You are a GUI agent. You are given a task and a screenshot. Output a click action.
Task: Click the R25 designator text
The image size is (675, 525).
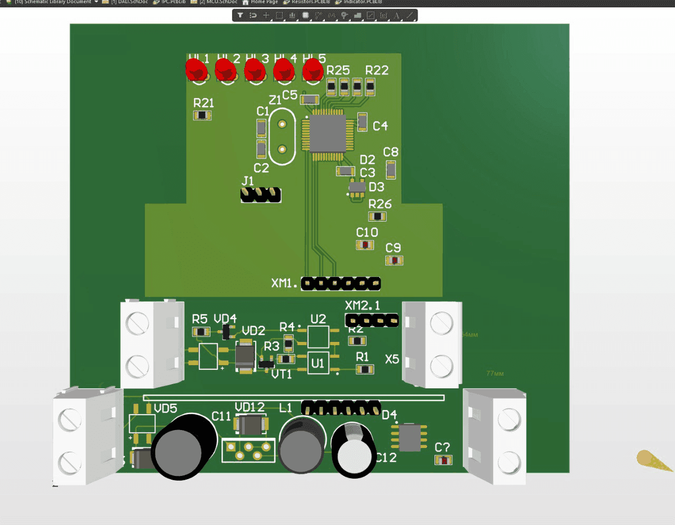coord(338,70)
